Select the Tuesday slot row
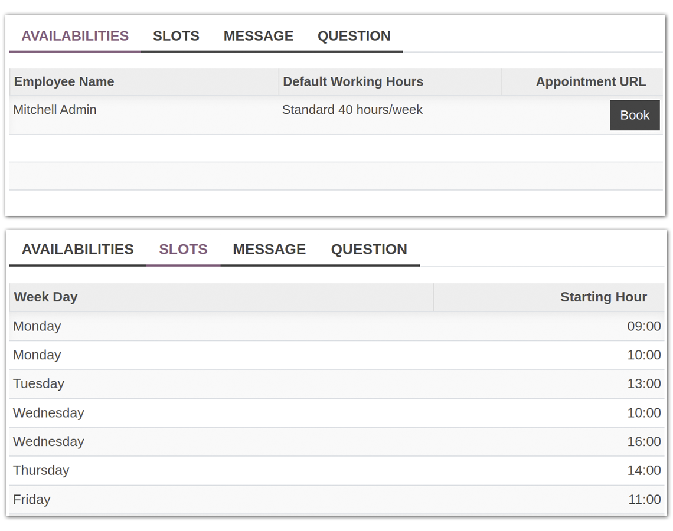This screenshot has height=531, width=673. click(x=39, y=384)
